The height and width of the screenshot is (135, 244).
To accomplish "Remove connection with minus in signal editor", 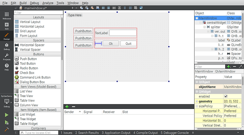I will pyautogui.click(x=74, y=107).
